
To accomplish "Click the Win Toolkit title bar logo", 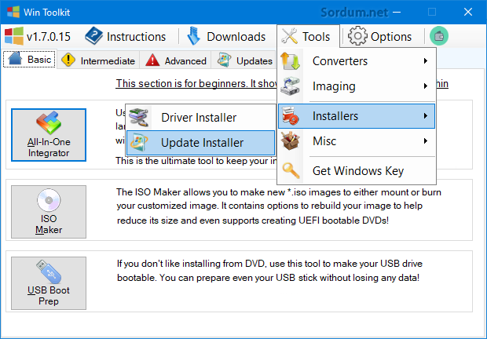I will point(13,12).
